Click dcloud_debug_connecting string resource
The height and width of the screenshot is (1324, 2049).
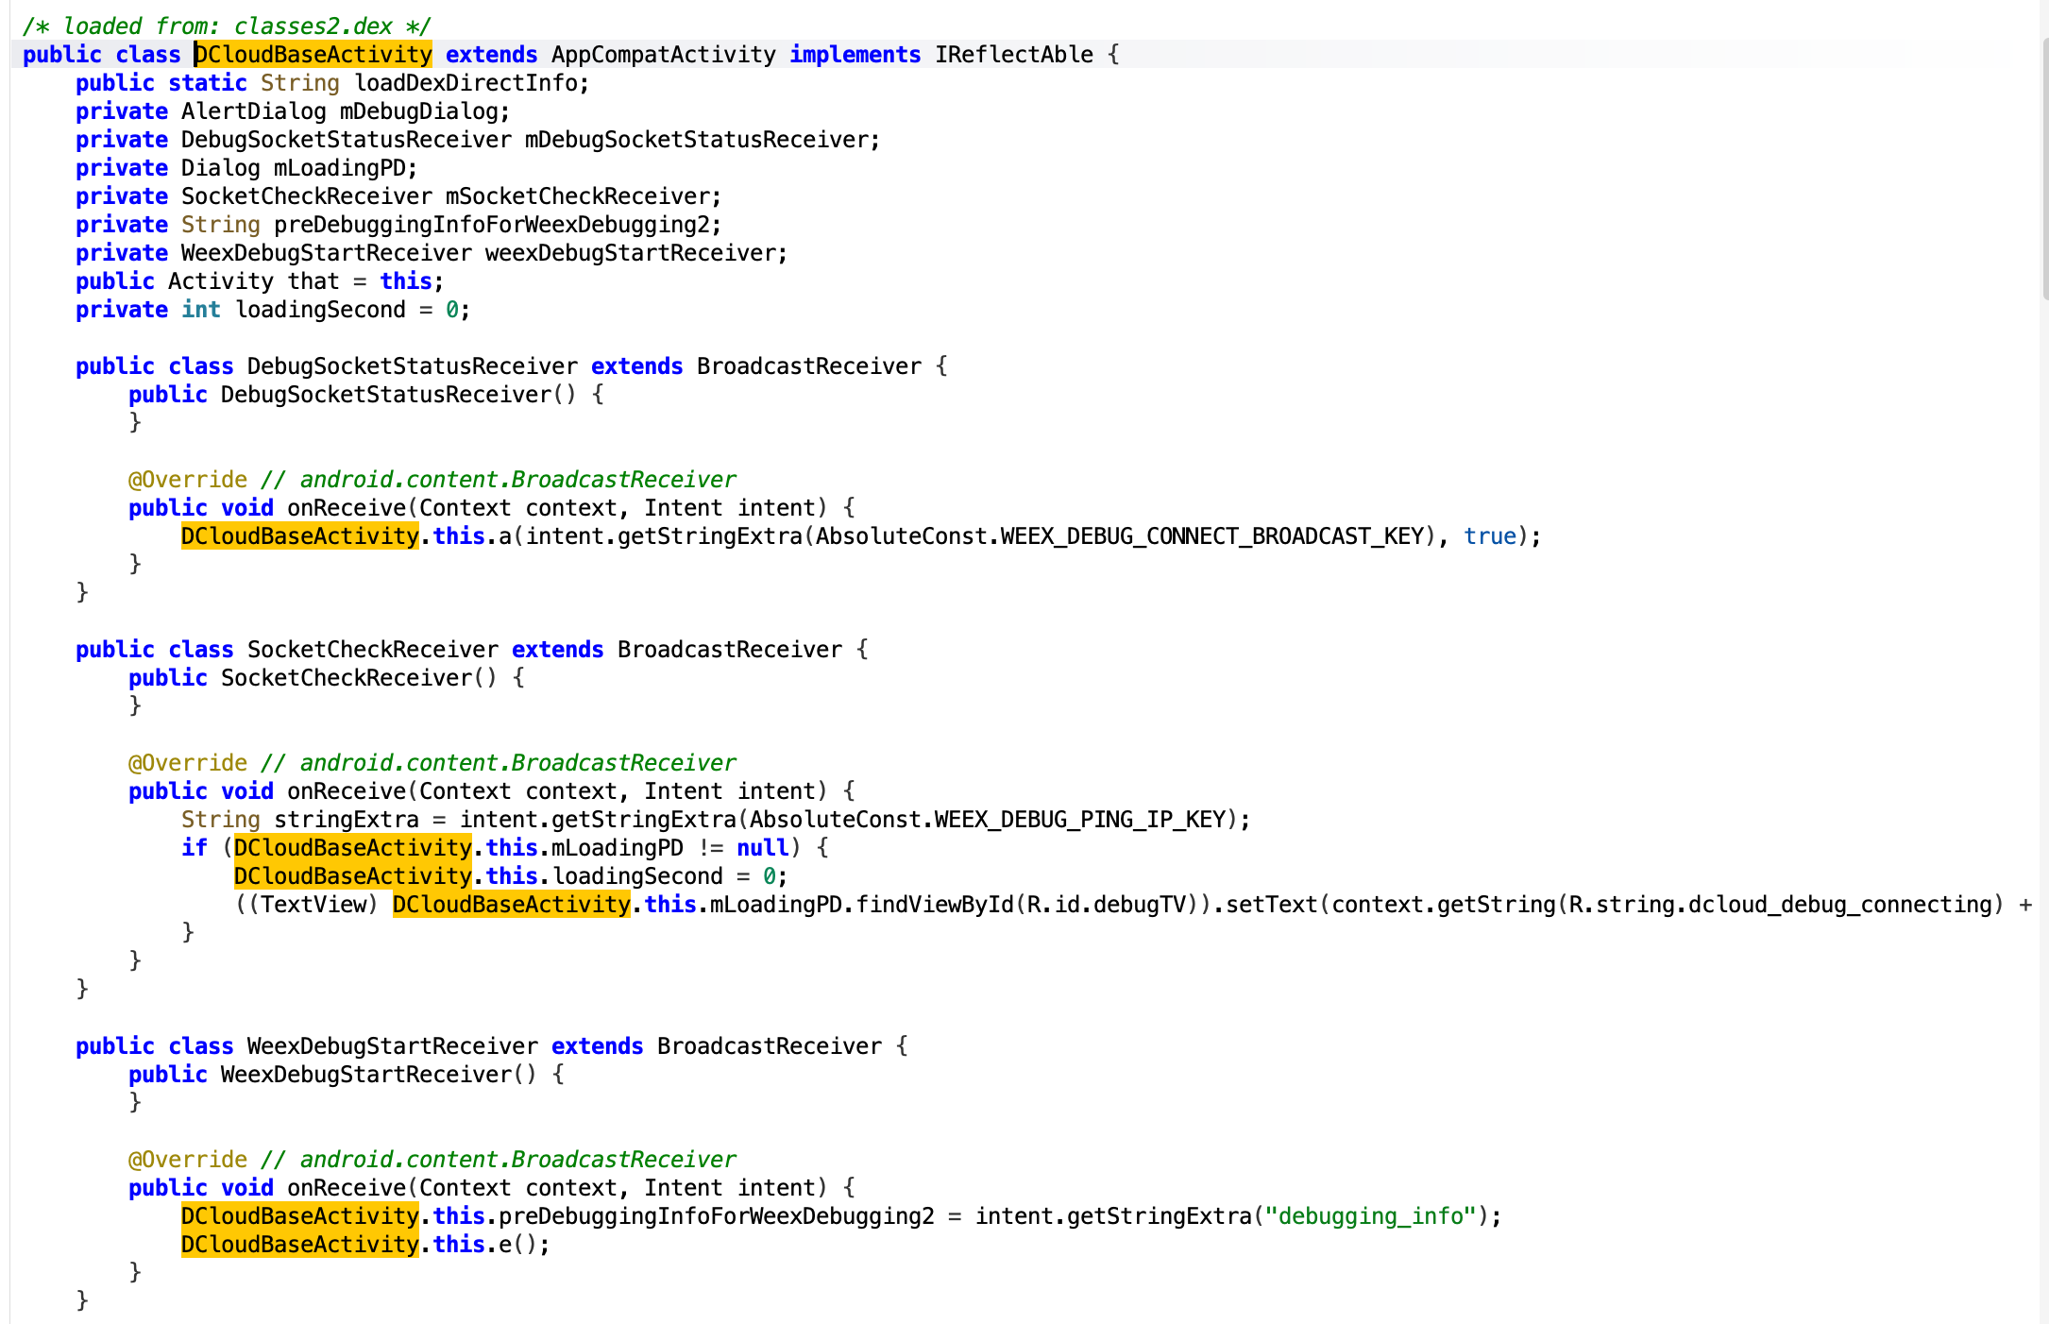point(1838,905)
